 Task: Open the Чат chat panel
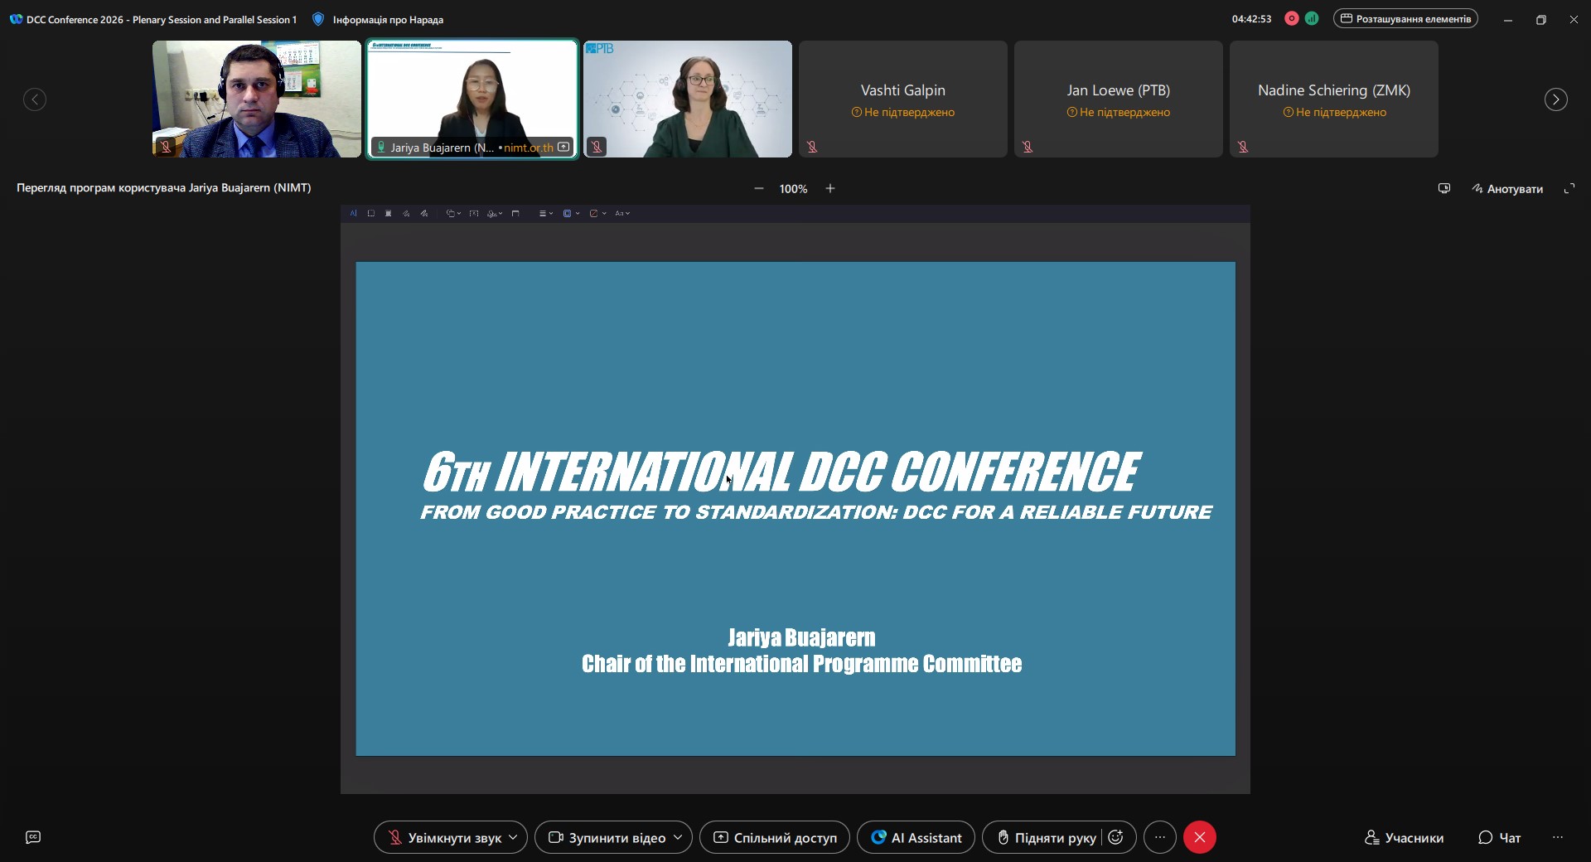[1500, 837]
